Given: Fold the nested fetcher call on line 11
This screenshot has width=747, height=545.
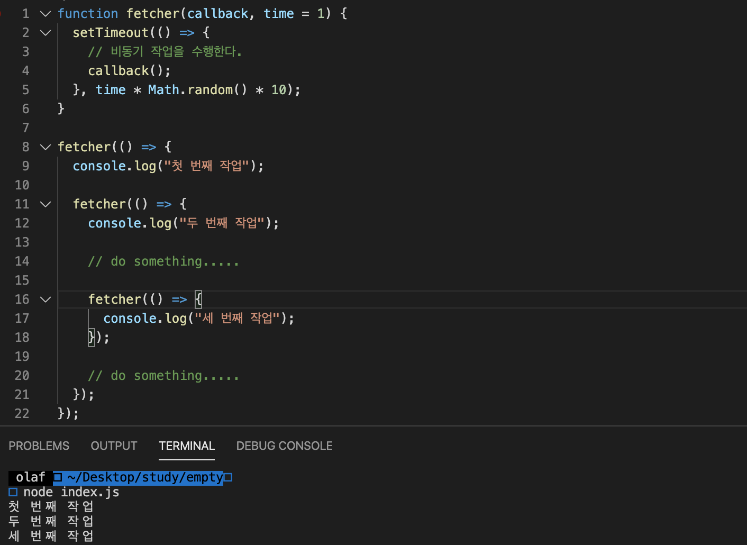Looking at the screenshot, I should coord(45,204).
